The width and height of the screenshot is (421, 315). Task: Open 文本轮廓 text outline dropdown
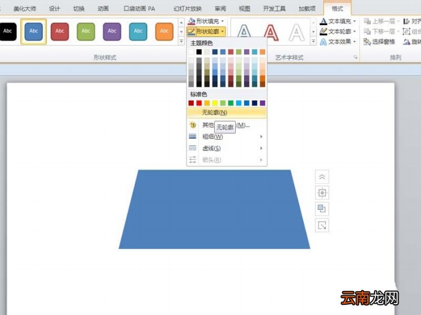click(338, 31)
